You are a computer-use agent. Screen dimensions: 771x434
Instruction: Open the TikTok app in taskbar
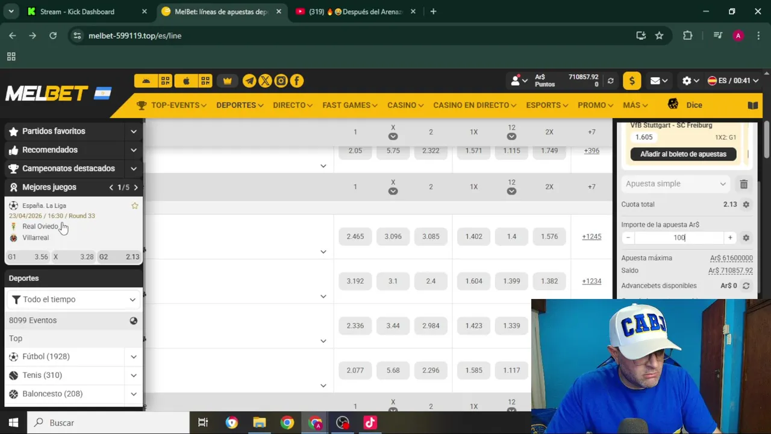370,423
